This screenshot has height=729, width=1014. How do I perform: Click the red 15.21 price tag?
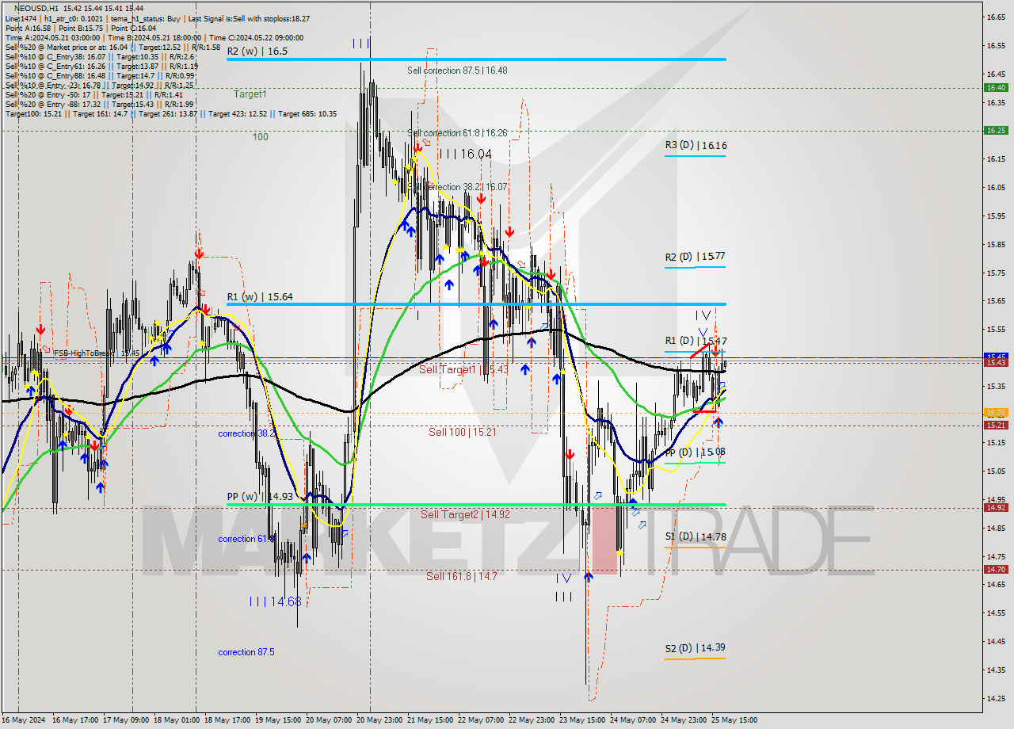[996, 425]
